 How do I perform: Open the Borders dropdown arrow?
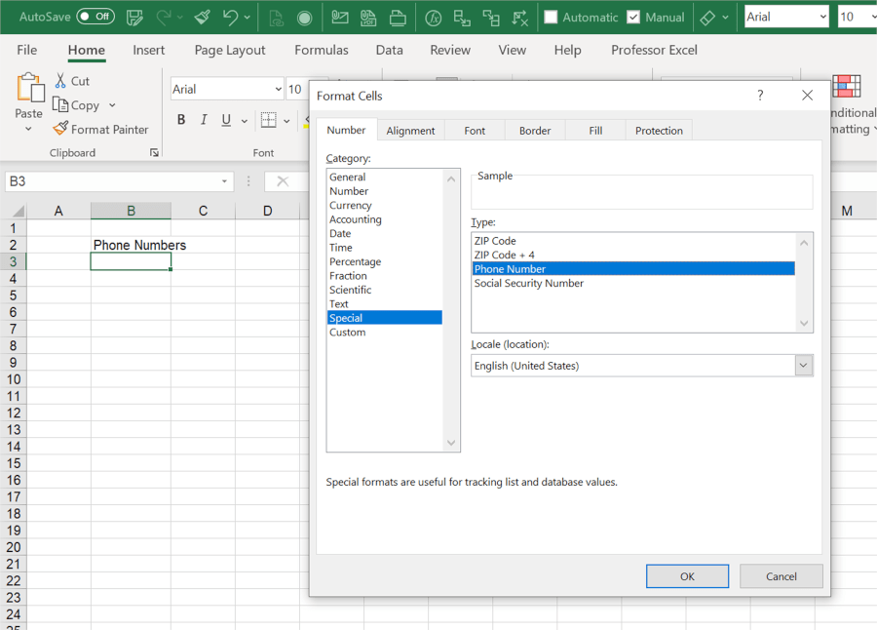[286, 119]
